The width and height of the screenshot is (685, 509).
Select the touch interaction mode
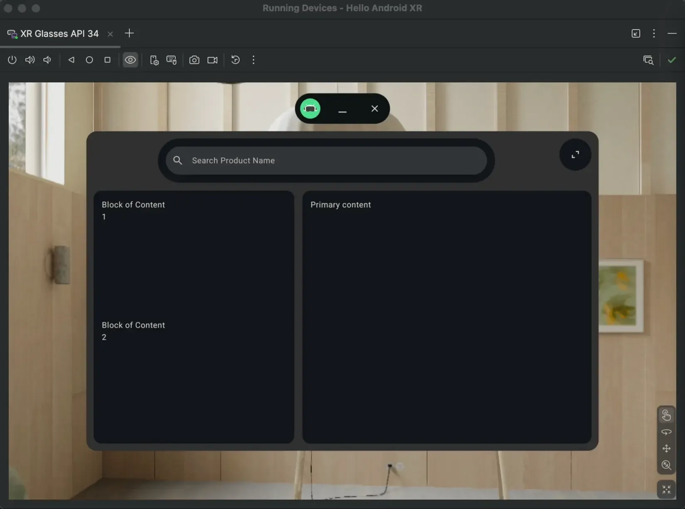tap(666, 415)
